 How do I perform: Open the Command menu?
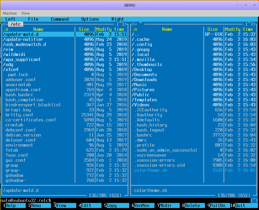(60, 19)
